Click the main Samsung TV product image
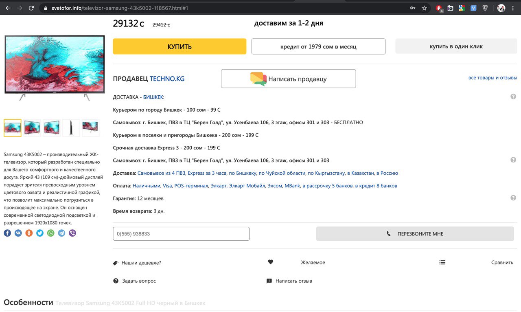This screenshot has width=521, height=312. click(x=55, y=68)
